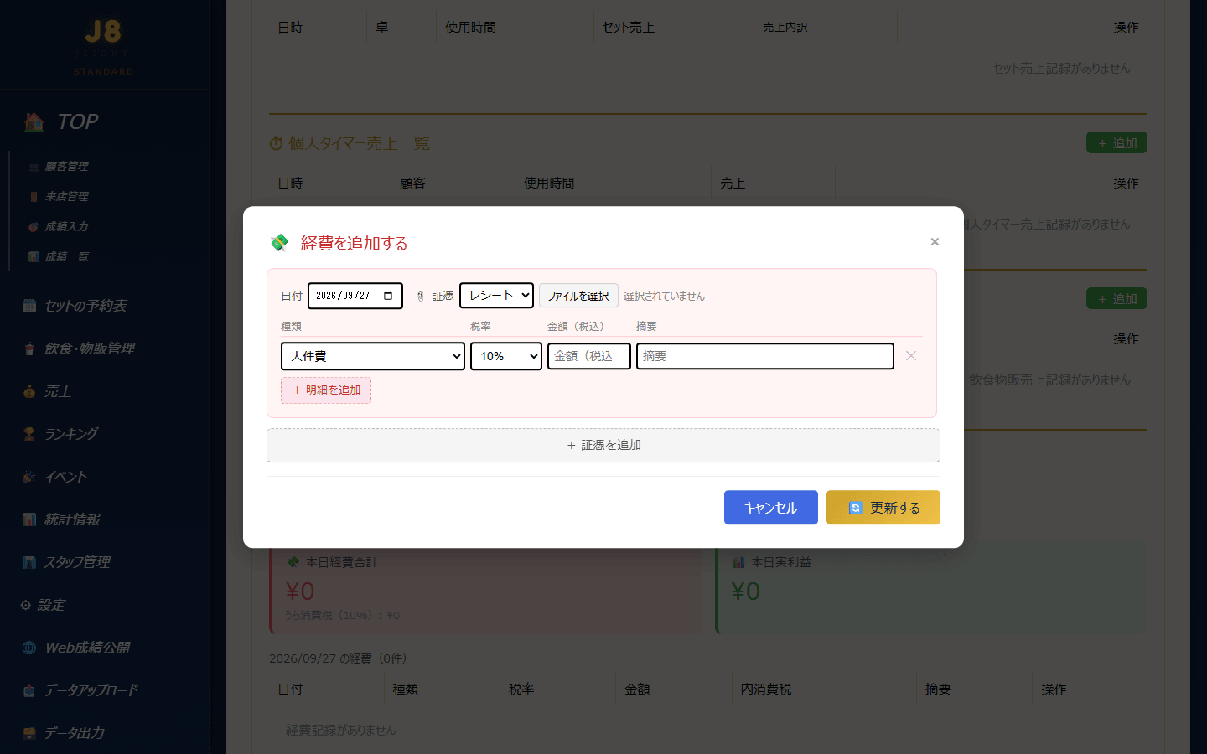Click 追加 button for 個人タイマー売上一覧

(1116, 143)
